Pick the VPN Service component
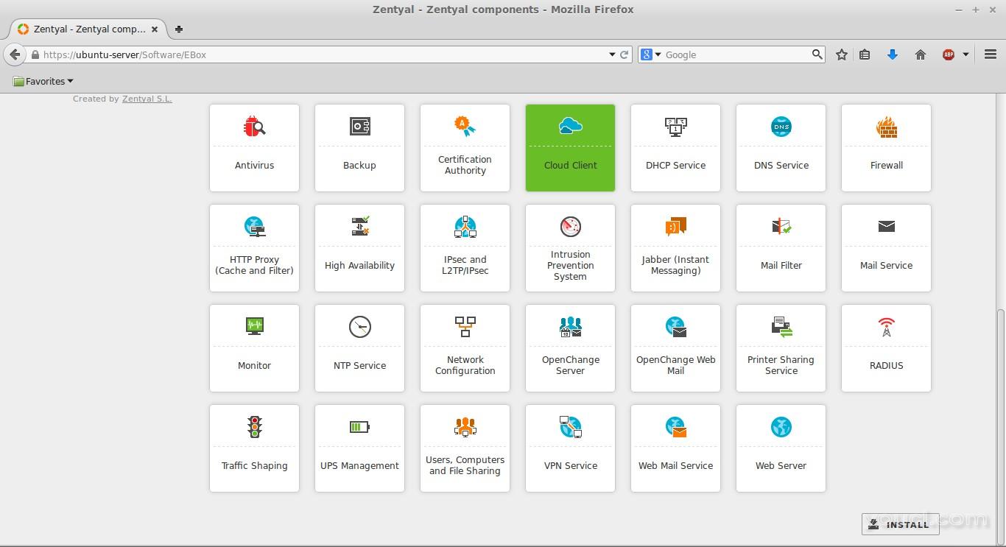The height and width of the screenshot is (547, 1006). pyautogui.click(x=570, y=448)
